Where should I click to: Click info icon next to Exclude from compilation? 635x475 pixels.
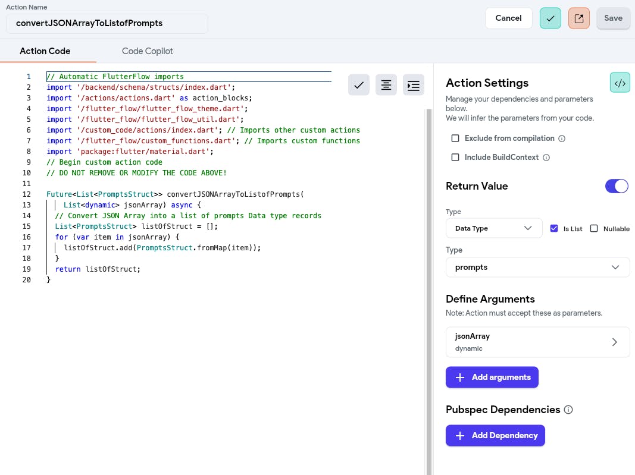click(562, 139)
